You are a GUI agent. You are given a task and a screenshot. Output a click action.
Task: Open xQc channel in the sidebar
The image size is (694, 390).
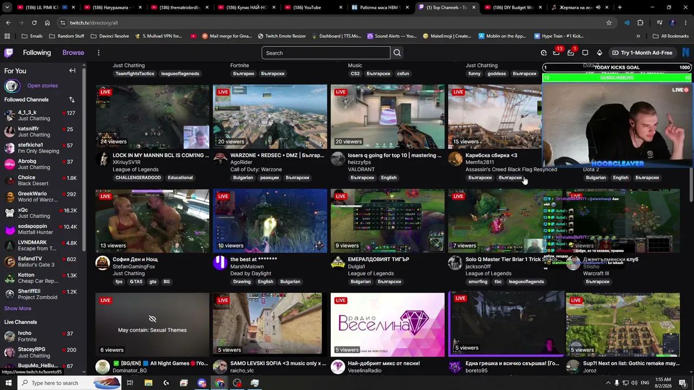(x=41, y=213)
